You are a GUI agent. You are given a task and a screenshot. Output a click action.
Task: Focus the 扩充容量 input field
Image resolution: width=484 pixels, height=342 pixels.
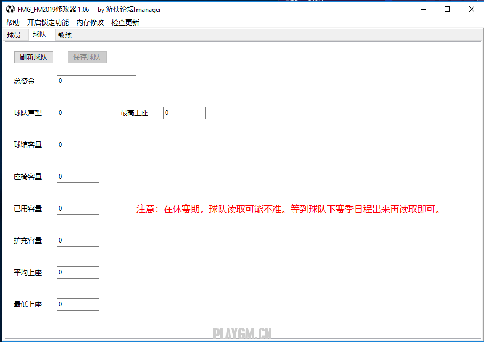tap(78, 240)
